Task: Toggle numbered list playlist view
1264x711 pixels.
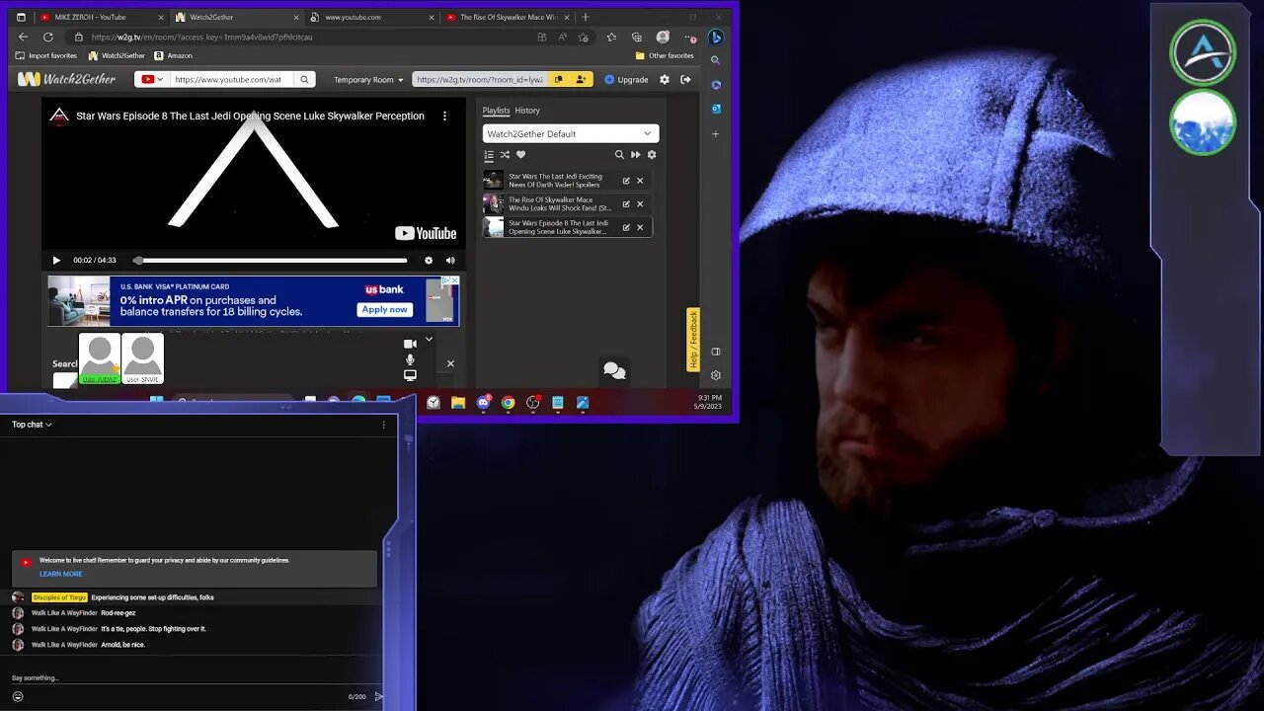Action: click(489, 155)
